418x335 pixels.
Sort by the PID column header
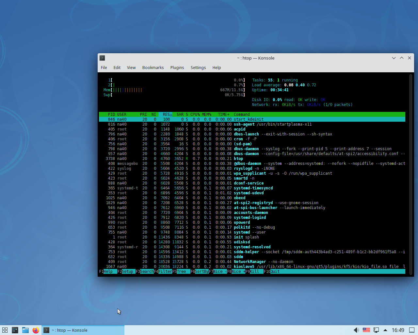coord(111,115)
